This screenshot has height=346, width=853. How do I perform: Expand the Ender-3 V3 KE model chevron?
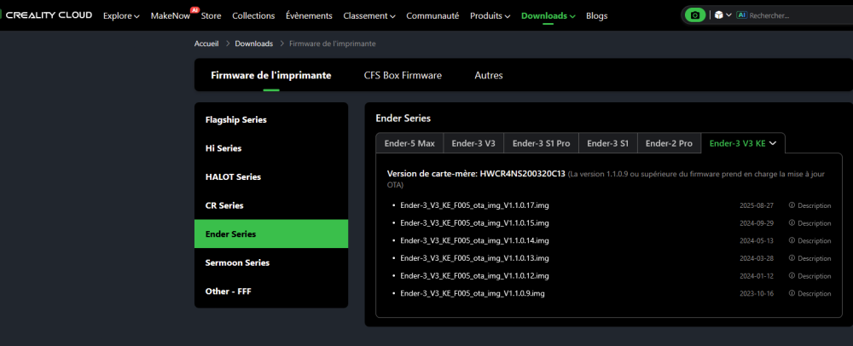click(x=773, y=143)
